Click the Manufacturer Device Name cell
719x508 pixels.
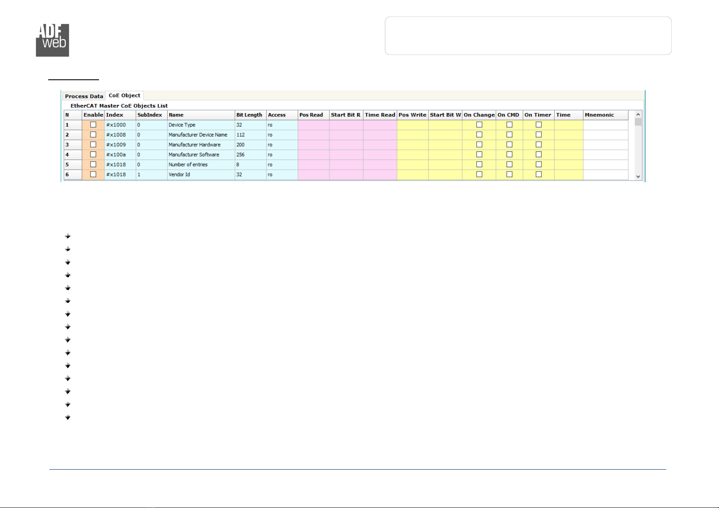click(201, 135)
